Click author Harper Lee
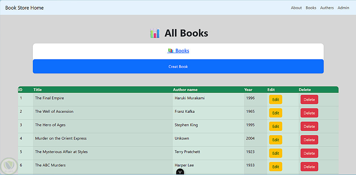 [x=184, y=165]
